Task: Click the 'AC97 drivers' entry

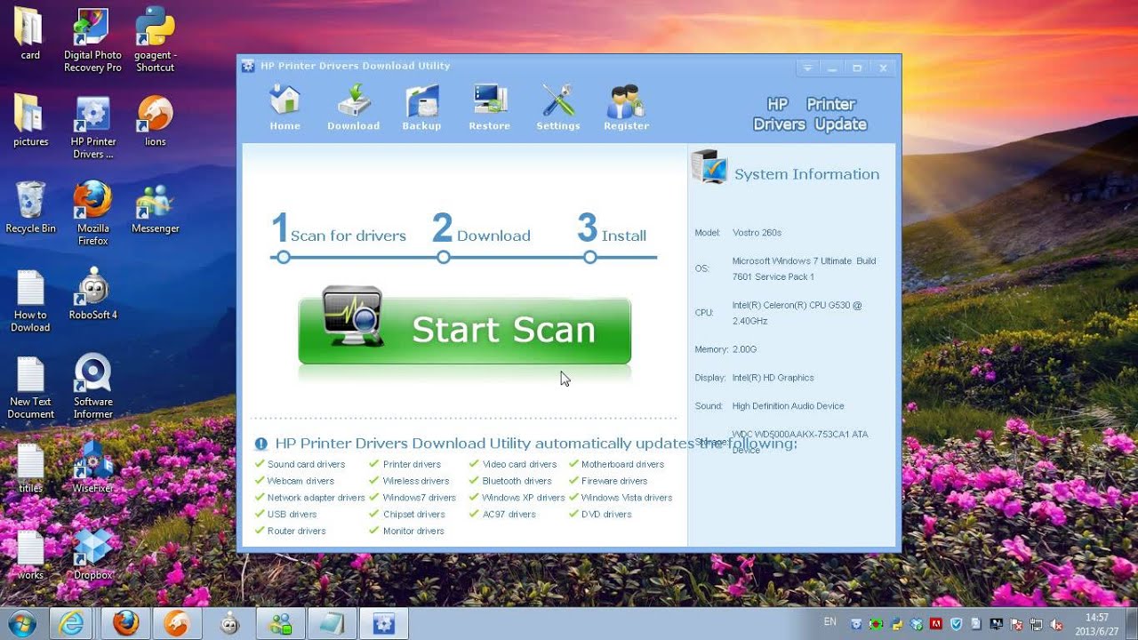Action: tap(509, 514)
